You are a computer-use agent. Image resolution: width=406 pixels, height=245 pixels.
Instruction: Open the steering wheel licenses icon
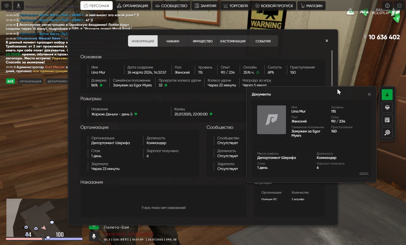[387, 107]
